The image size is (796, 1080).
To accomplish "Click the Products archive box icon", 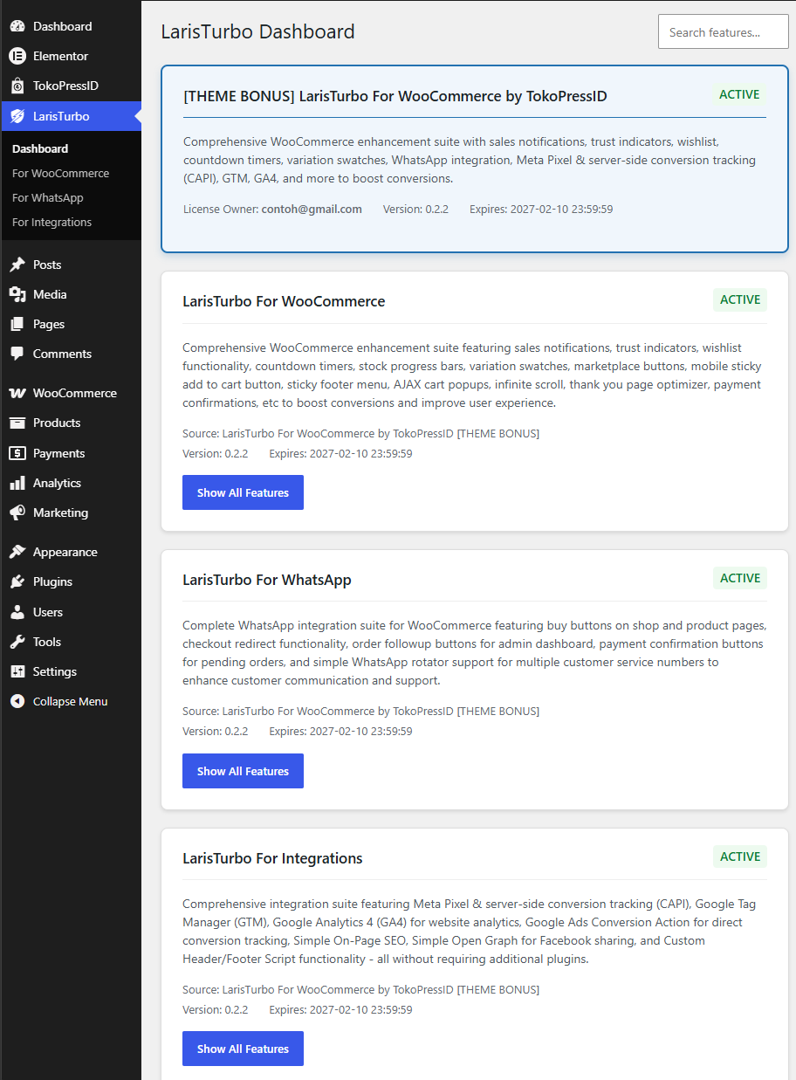I will (x=17, y=423).
